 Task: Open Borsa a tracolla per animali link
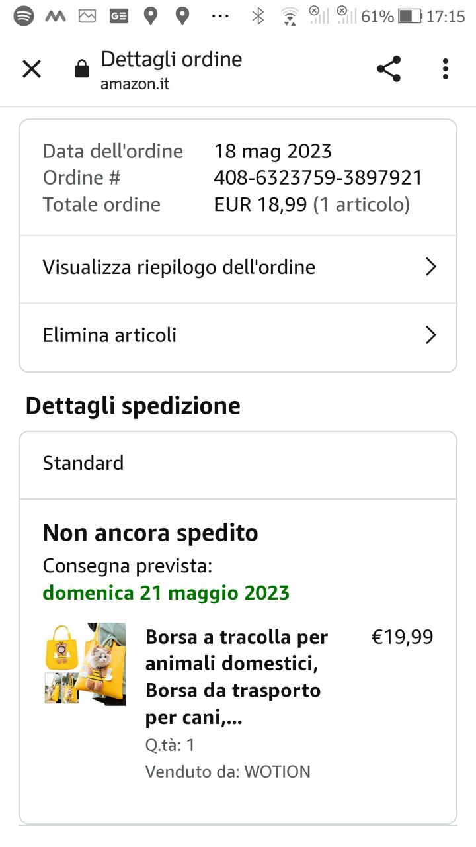(237, 677)
